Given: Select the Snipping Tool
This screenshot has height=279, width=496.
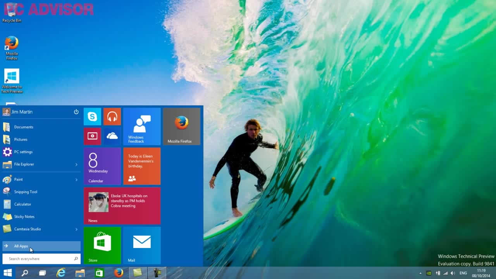Looking at the screenshot, I should coord(25,191).
